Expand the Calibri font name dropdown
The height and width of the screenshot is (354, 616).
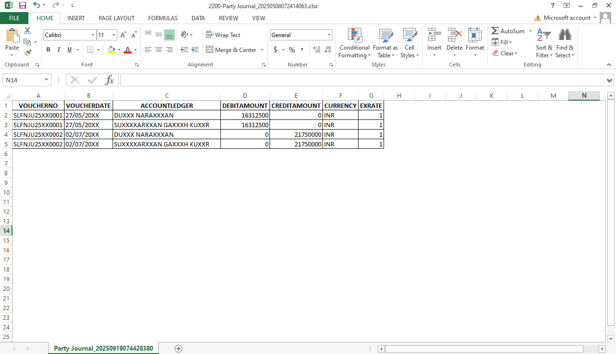click(x=93, y=35)
